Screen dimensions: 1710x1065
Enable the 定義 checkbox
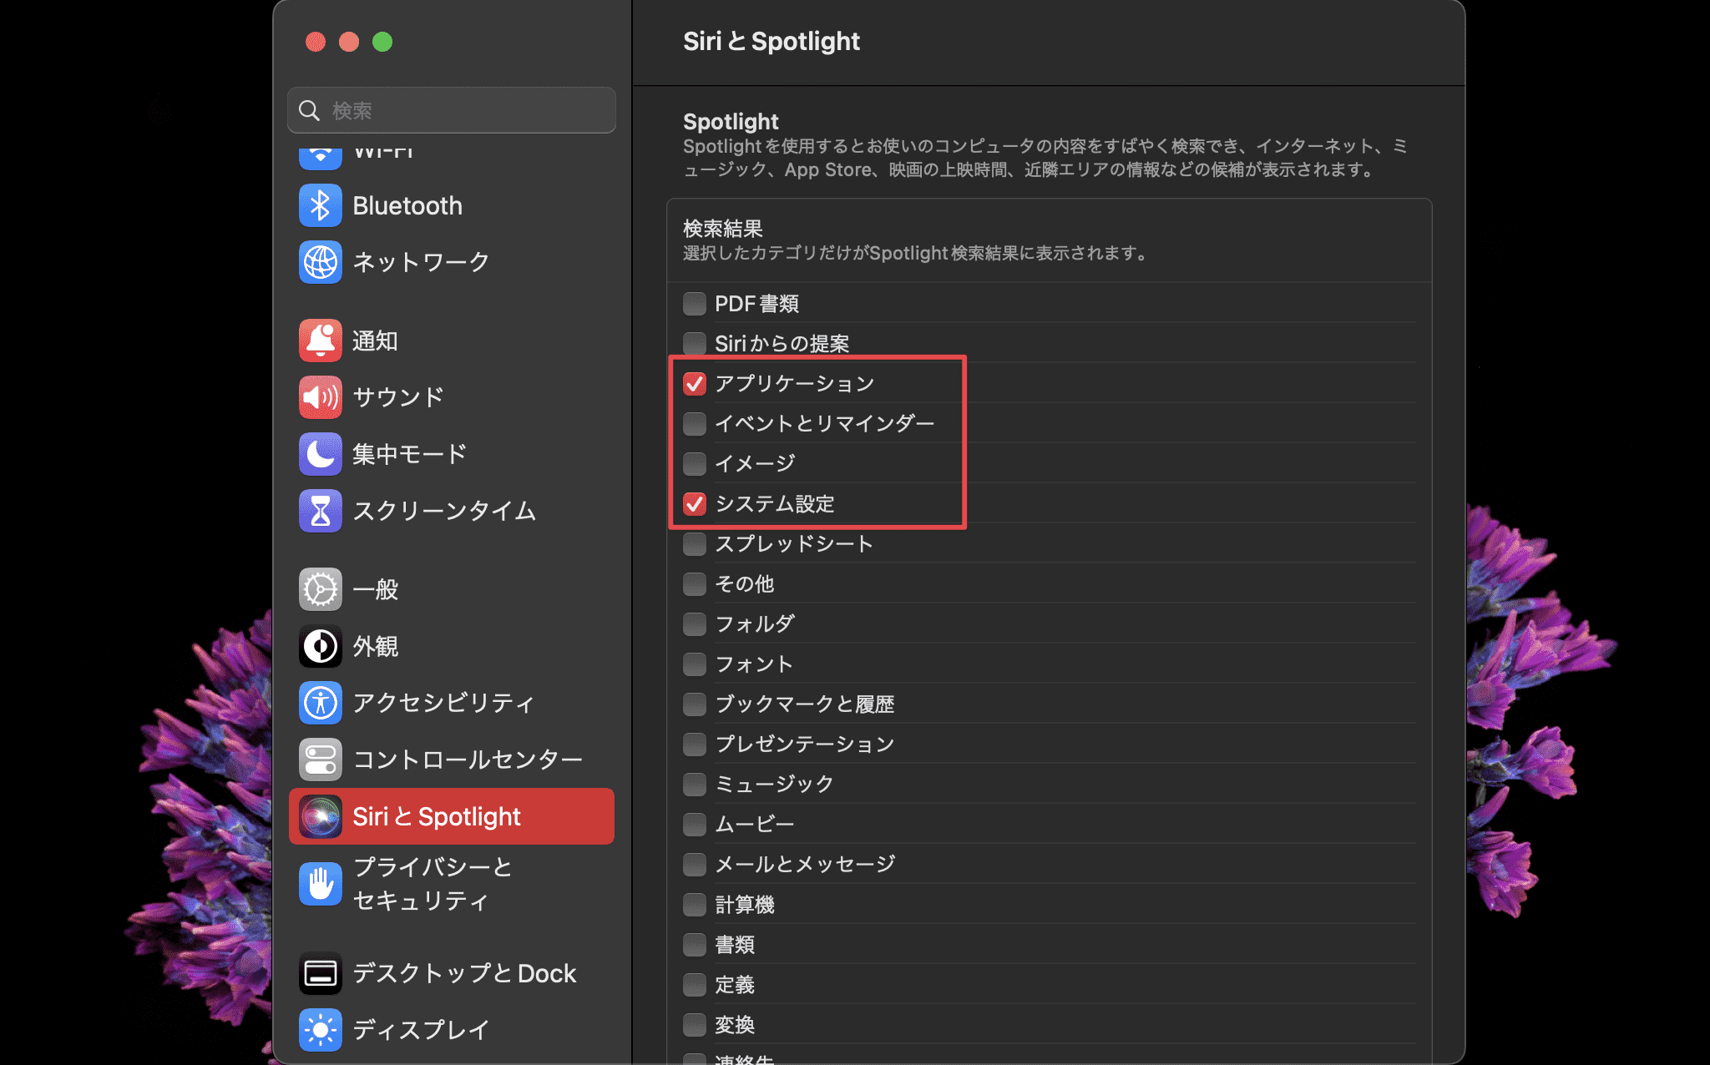pyautogui.click(x=695, y=985)
